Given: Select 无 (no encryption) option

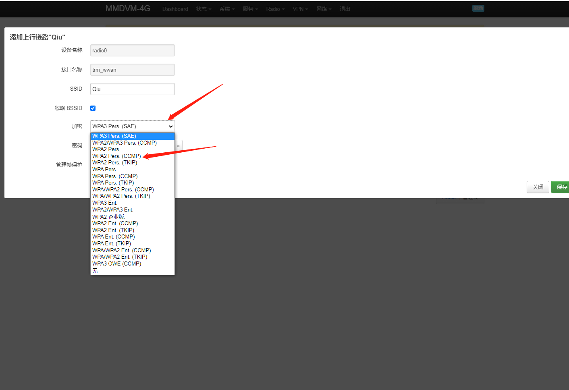Looking at the screenshot, I should [95, 271].
